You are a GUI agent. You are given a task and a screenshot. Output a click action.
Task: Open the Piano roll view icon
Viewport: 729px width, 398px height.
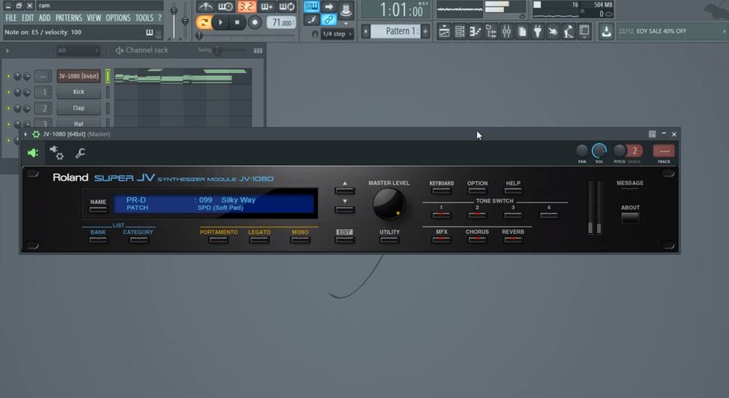(475, 31)
